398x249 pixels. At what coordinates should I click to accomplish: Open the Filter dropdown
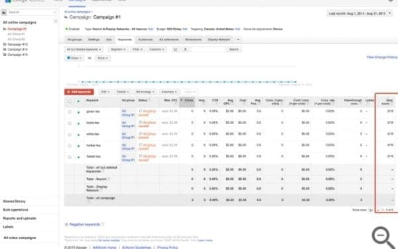[x=137, y=49]
